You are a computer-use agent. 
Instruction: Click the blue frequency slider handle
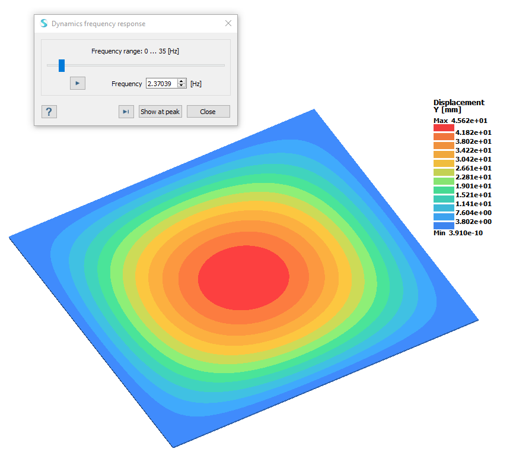pyautogui.click(x=62, y=65)
